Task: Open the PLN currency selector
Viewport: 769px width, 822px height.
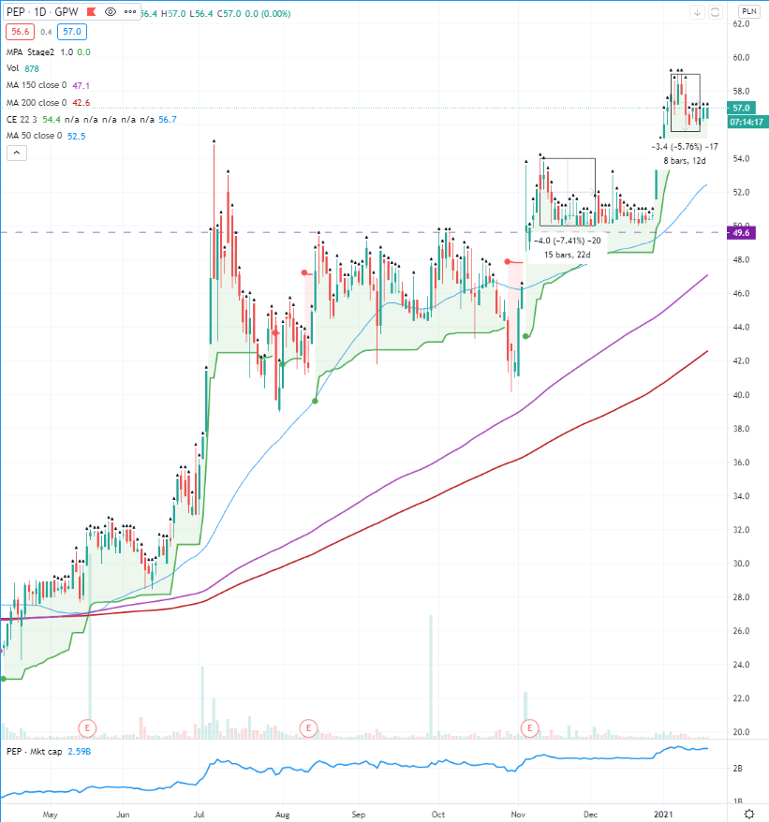Action: pyautogui.click(x=749, y=12)
